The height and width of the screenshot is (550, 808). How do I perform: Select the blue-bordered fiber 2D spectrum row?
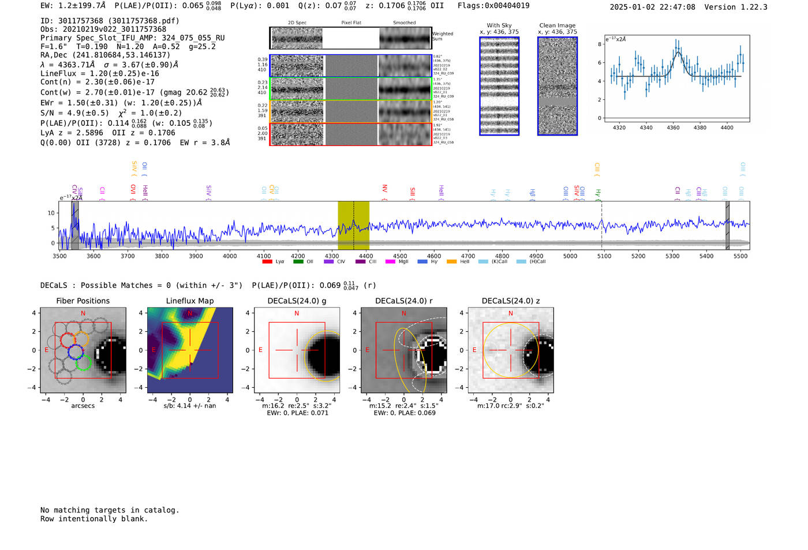[351, 66]
